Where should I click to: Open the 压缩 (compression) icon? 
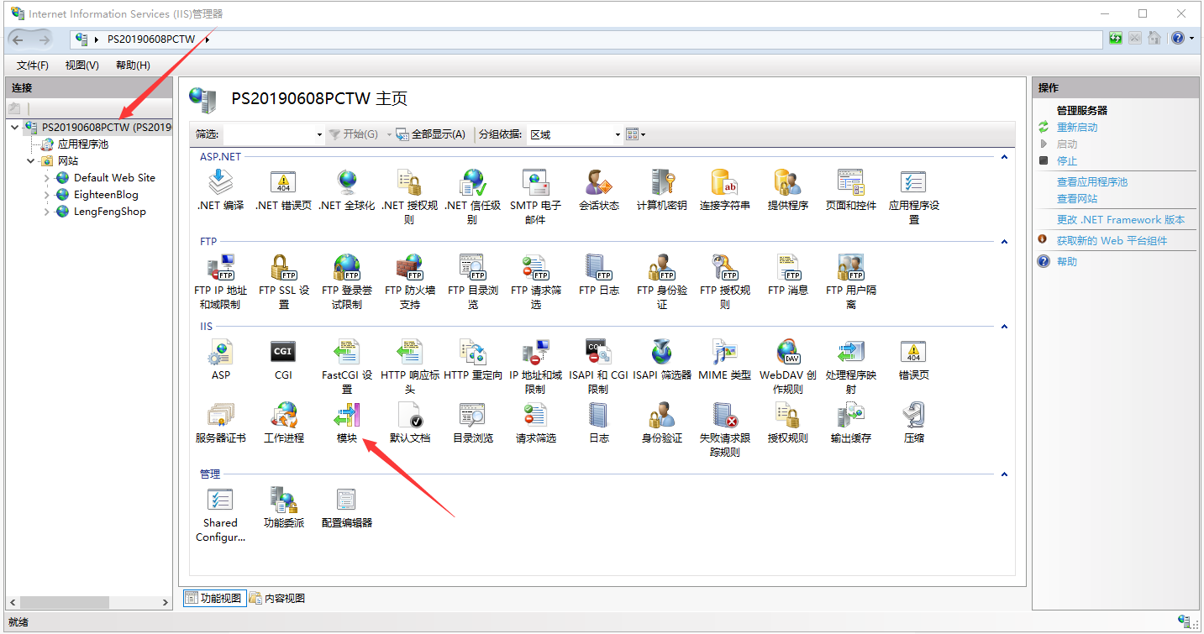point(914,422)
